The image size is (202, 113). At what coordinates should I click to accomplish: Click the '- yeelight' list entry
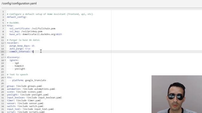(x=19, y=69)
